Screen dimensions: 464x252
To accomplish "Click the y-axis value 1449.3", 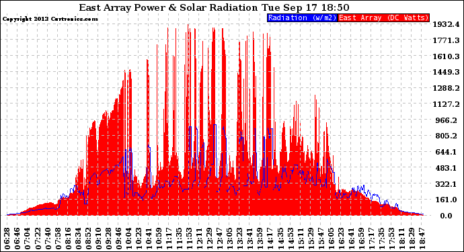I will [x=447, y=72].
